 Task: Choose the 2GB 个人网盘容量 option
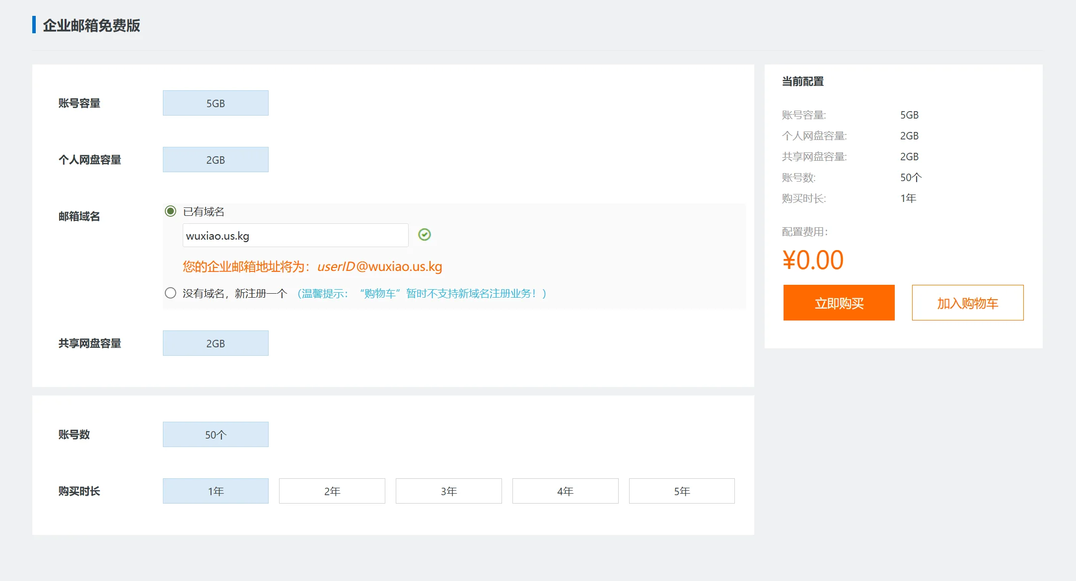coord(215,160)
